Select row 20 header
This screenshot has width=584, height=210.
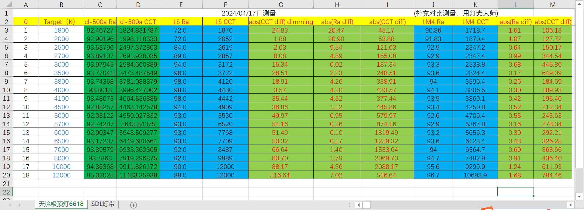pos(6,175)
